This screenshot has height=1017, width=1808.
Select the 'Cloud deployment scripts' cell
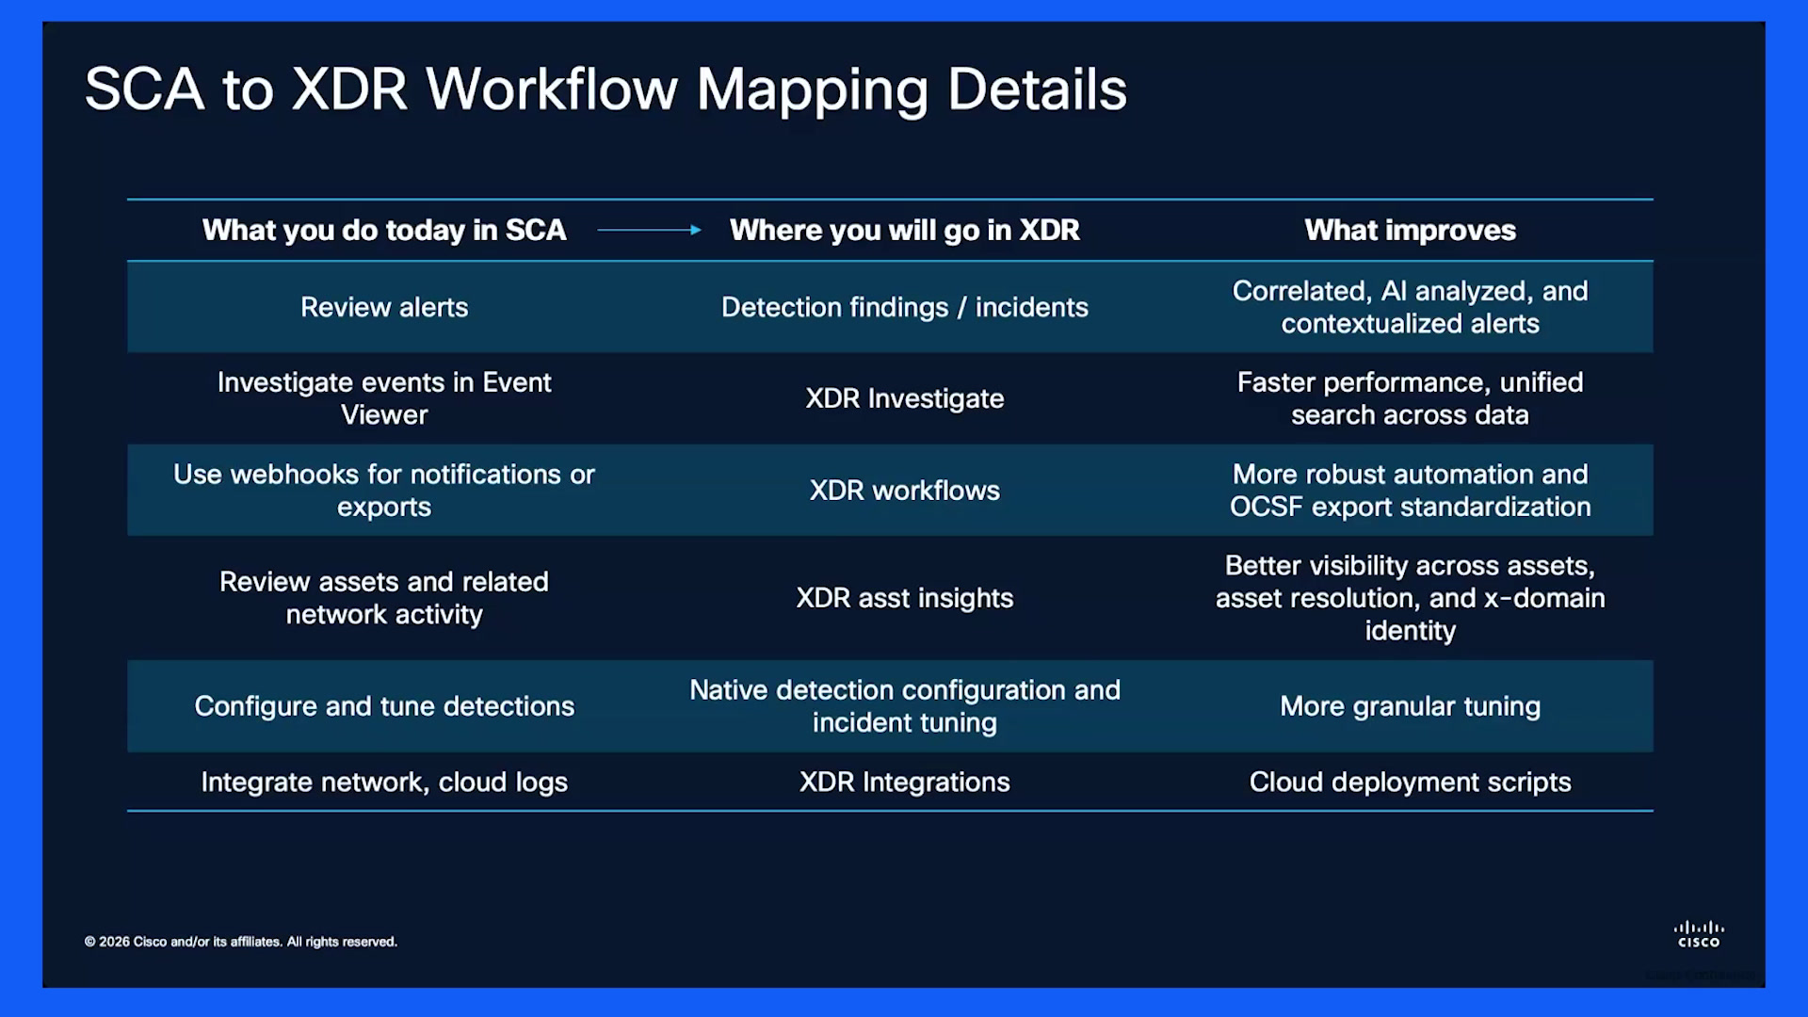(1410, 782)
